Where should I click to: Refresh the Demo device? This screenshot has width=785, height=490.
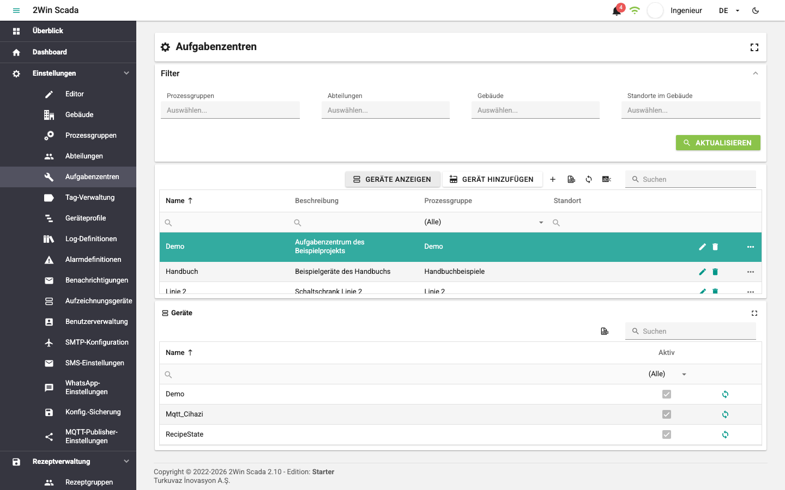725,394
